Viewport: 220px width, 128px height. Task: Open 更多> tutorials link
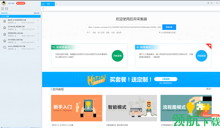click(209, 89)
